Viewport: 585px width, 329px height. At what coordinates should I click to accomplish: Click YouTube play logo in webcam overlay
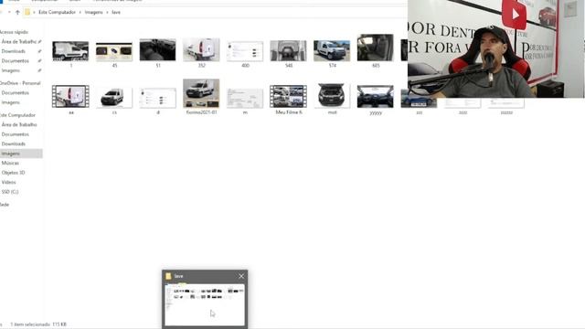pos(514,15)
